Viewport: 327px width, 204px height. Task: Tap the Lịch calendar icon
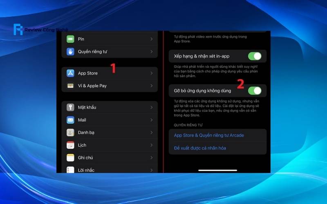point(70,145)
